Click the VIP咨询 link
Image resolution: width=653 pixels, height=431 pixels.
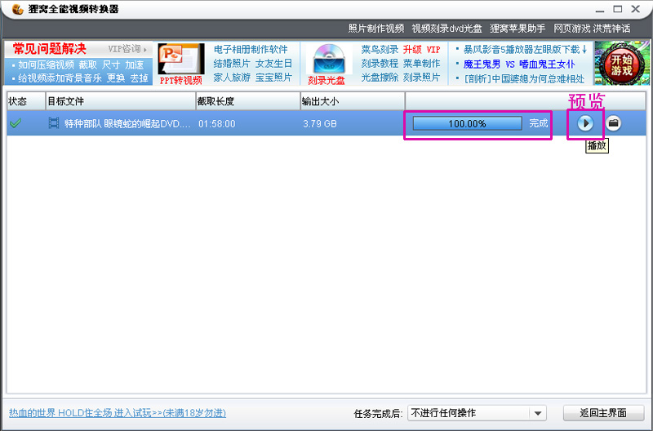point(127,49)
